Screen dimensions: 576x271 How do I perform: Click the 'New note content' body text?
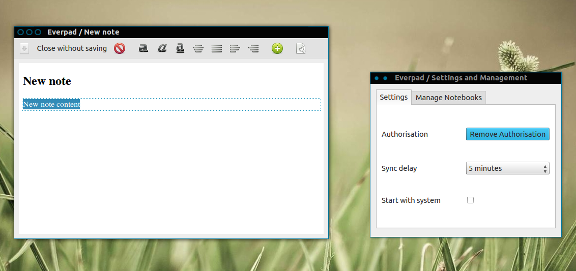point(51,104)
